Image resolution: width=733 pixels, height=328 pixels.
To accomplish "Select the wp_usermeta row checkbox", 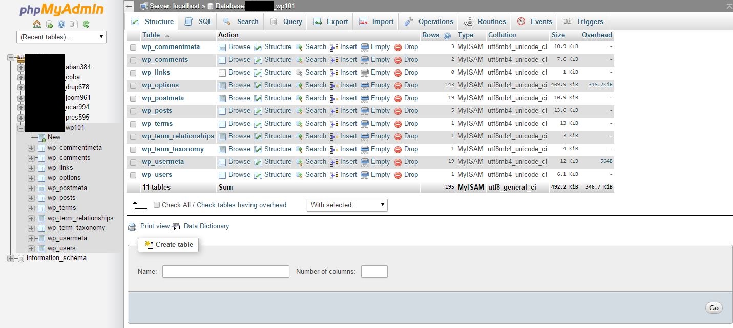I will pyautogui.click(x=133, y=162).
